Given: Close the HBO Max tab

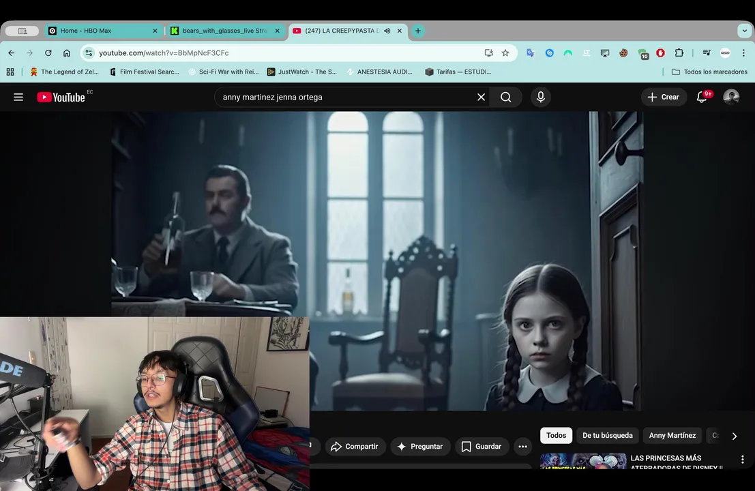Looking at the screenshot, I should (x=155, y=31).
